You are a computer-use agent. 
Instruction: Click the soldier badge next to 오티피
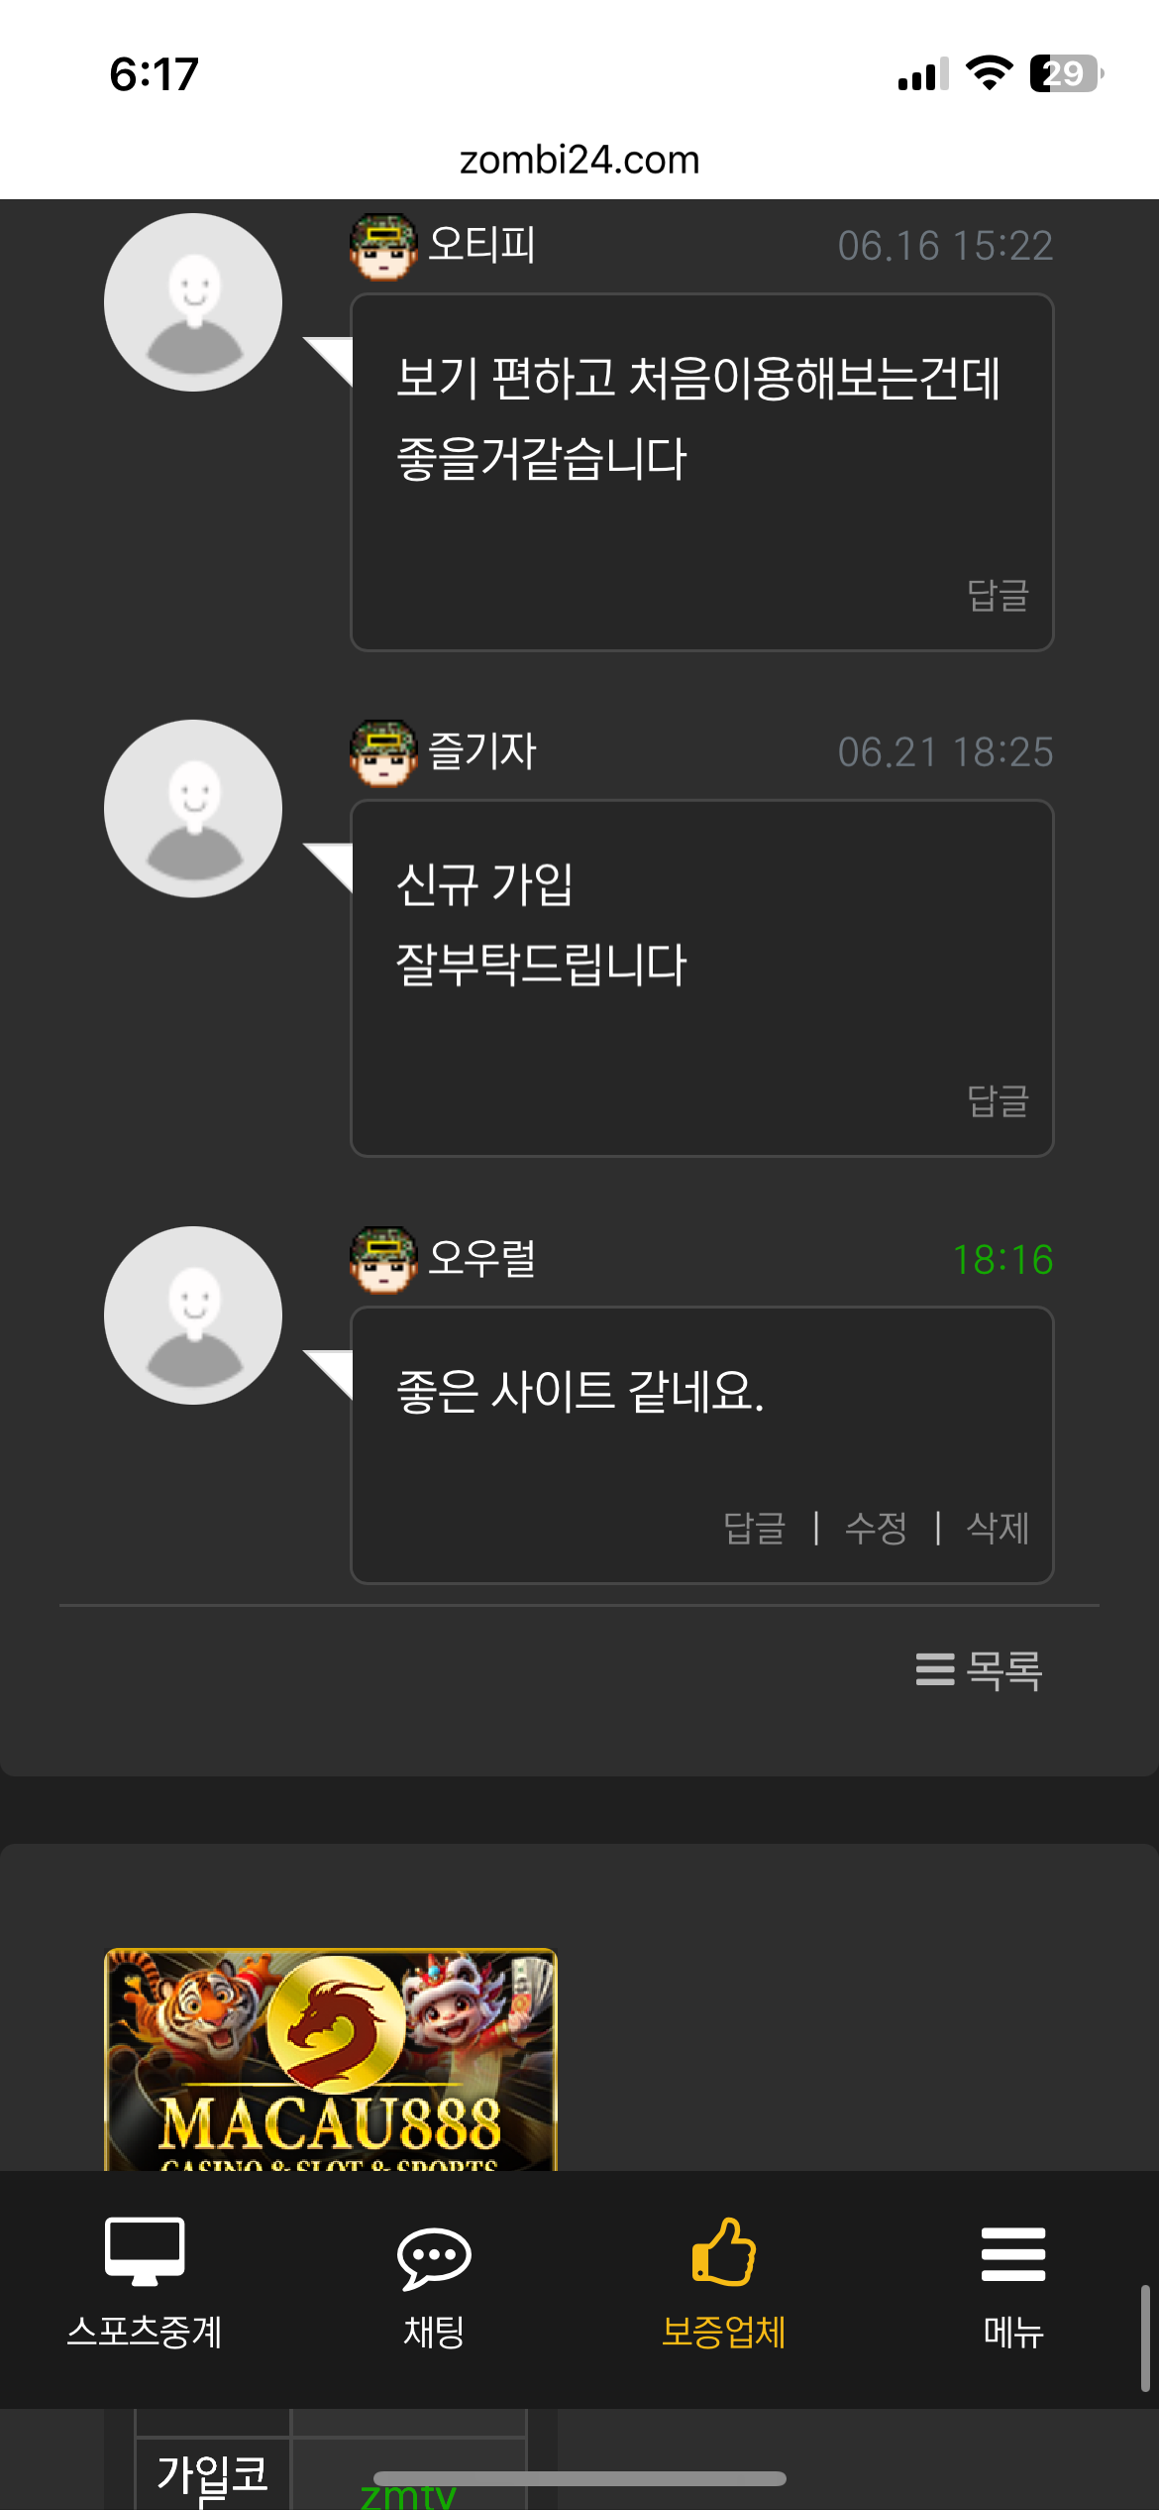[x=383, y=247]
